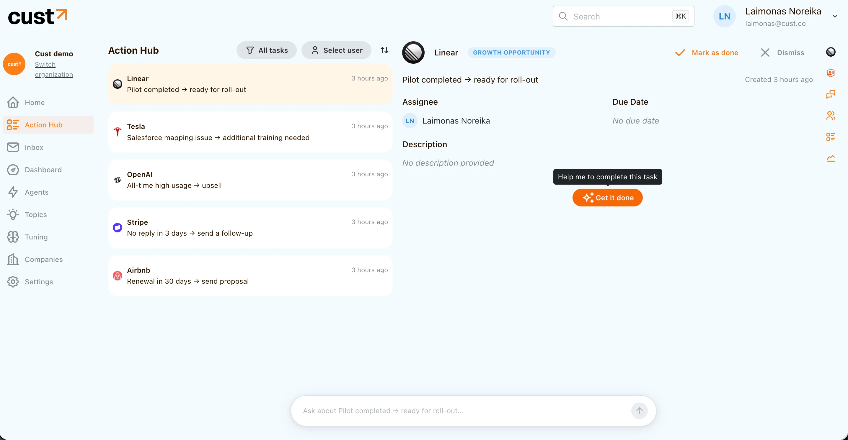This screenshot has height=440, width=848.
Task: Open the trend chart icon in right rail
Action: click(831, 158)
